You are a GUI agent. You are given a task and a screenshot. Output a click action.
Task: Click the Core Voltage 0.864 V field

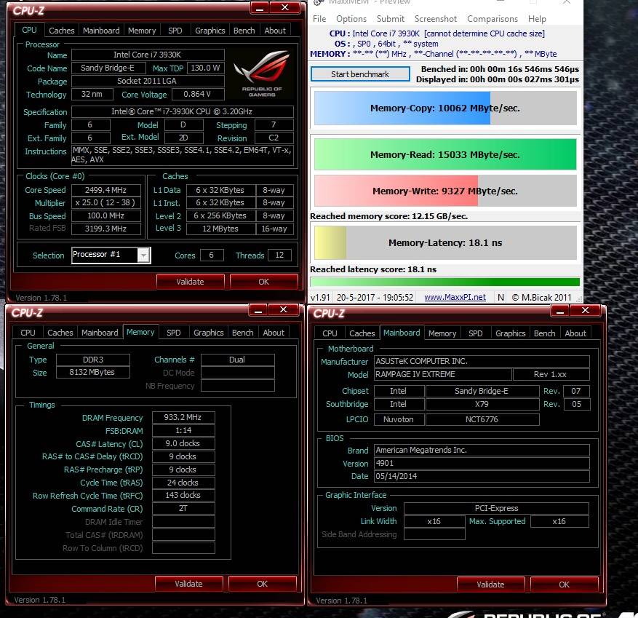[197, 94]
